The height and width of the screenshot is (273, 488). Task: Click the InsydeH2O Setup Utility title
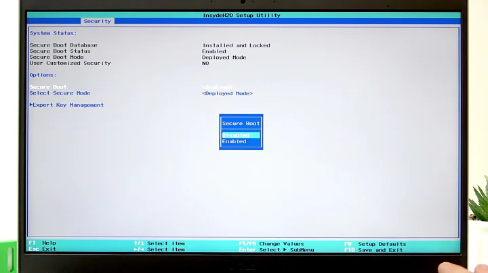pyautogui.click(x=241, y=15)
